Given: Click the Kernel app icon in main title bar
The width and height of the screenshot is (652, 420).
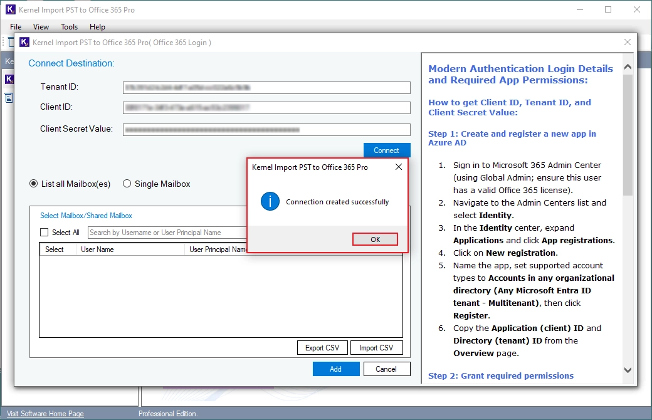Looking at the screenshot, I should coord(11,9).
